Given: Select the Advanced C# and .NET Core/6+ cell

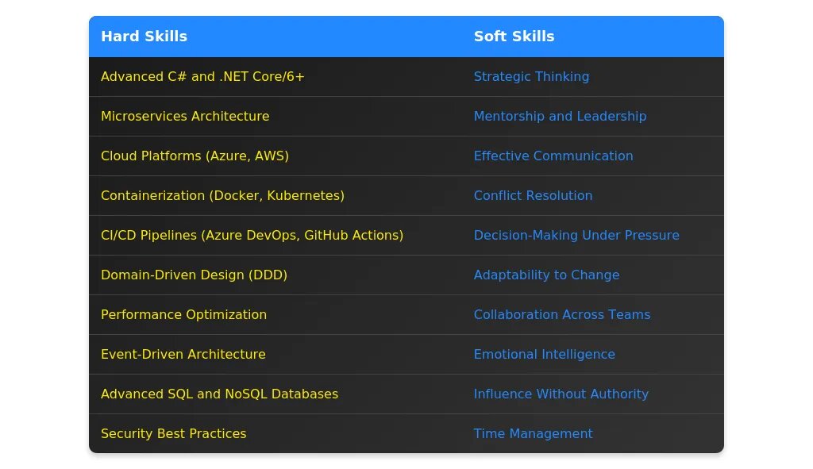Looking at the screenshot, I should (202, 77).
